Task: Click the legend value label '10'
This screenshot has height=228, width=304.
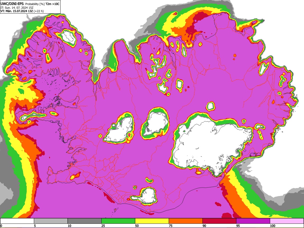Action: 70,226
